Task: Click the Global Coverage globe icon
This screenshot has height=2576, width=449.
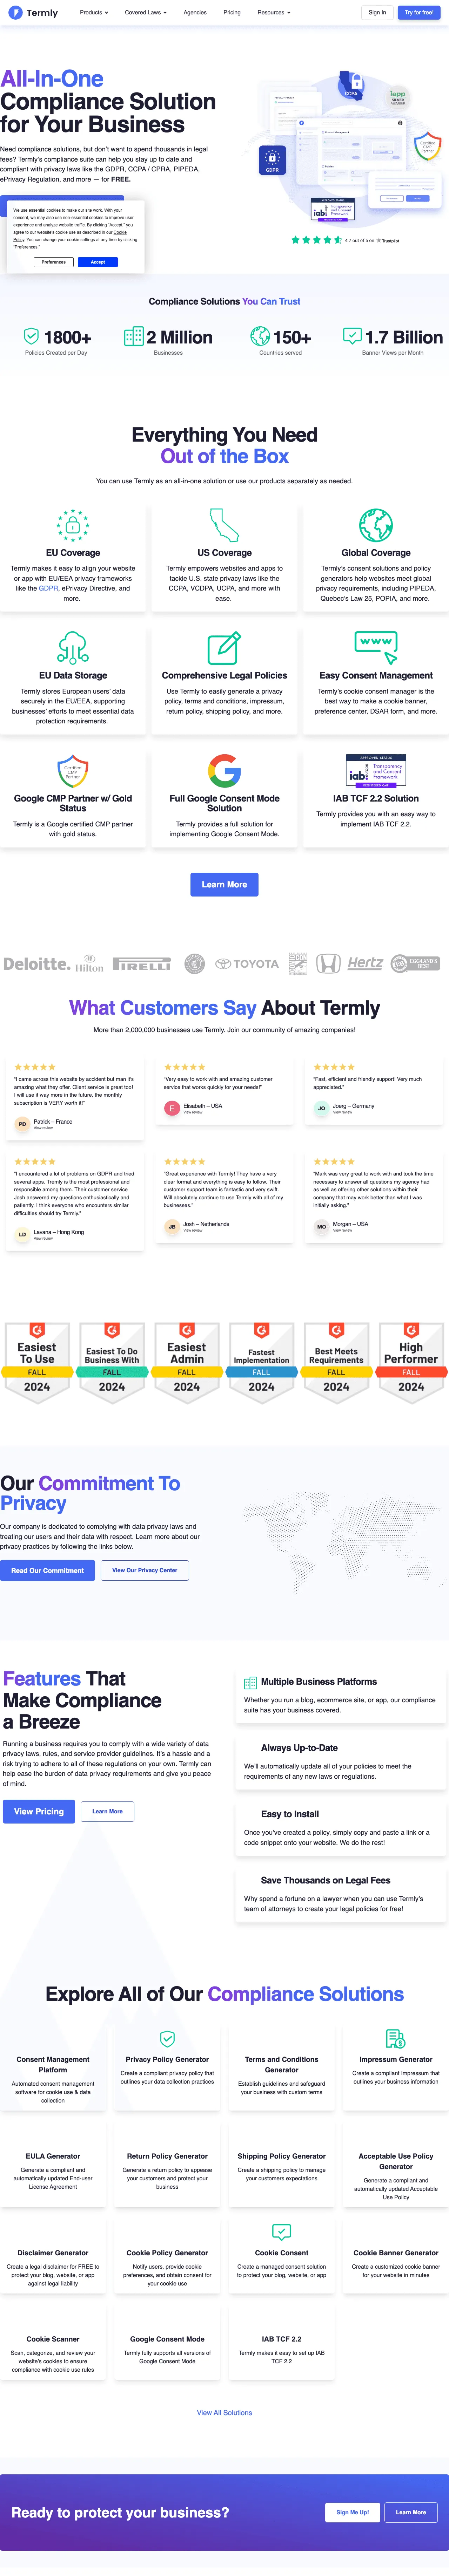Action: (x=376, y=525)
